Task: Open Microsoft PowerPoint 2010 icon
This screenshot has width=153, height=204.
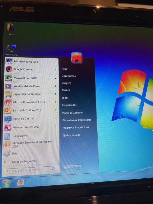Action: click(8, 102)
